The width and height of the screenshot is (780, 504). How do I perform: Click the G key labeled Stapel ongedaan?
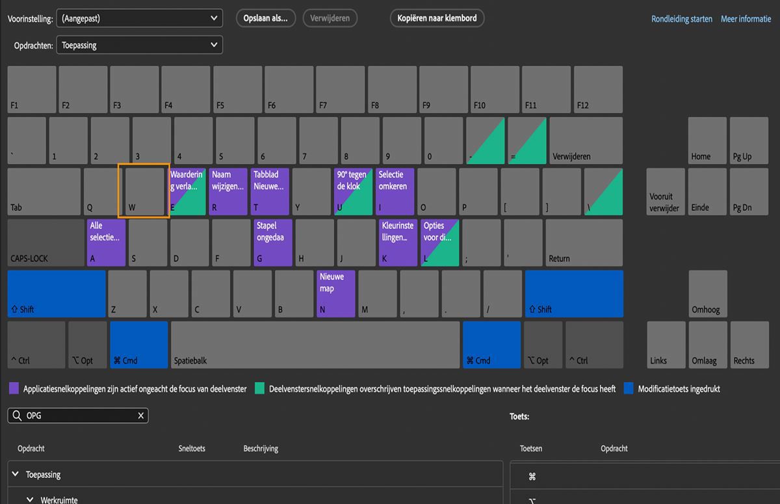[x=273, y=243]
